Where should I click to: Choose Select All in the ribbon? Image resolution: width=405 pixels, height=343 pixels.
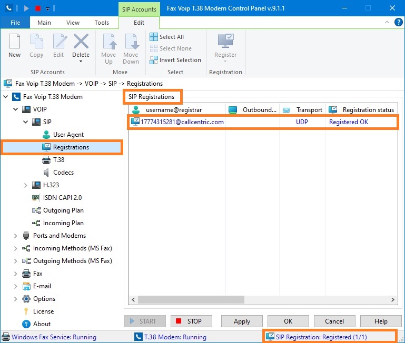(167, 37)
